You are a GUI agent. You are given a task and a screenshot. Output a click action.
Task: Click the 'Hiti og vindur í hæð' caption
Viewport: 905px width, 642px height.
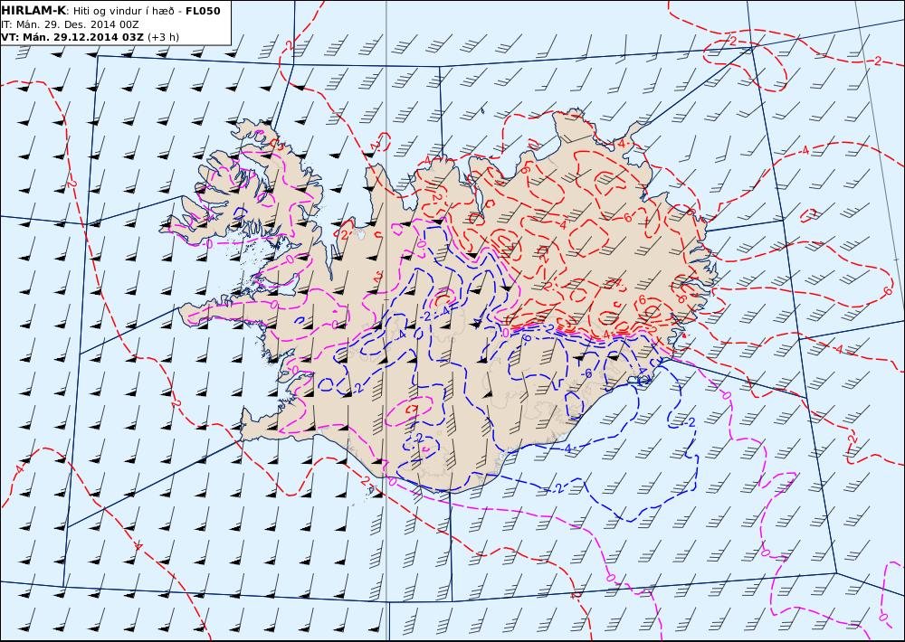pos(127,12)
